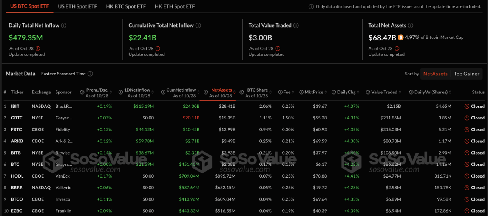Click info icon next to Eastern Standard Time
Screen dimensions: 488x216
[90, 74]
